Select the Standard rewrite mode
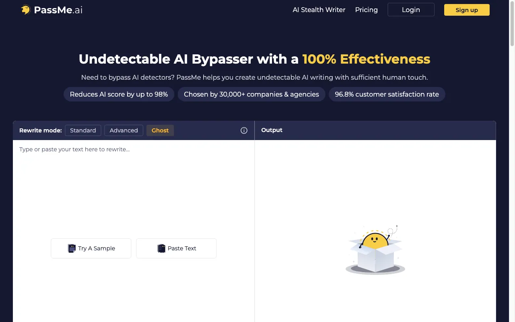This screenshot has width=515, height=322. click(83, 130)
